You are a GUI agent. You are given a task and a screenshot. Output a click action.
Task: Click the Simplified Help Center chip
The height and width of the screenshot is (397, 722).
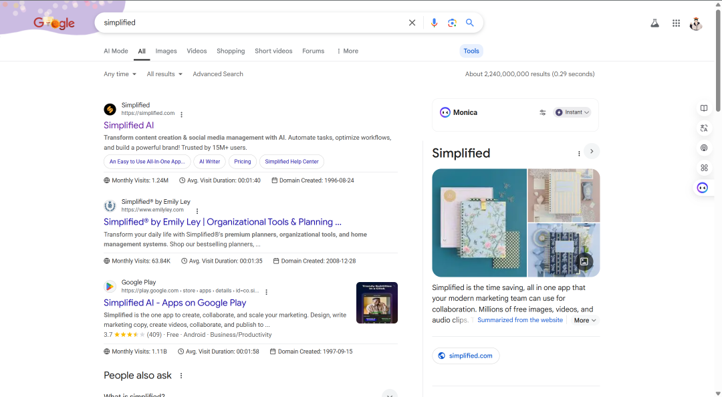[291, 162]
